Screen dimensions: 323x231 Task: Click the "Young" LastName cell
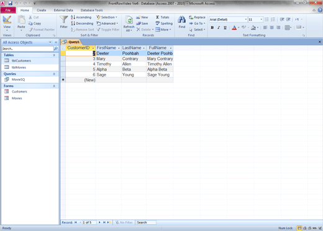click(134, 75)
